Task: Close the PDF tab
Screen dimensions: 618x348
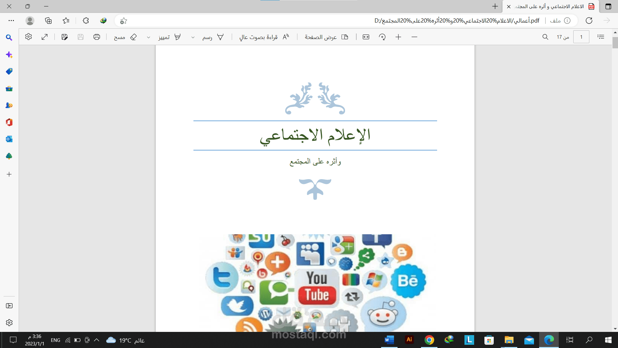Action: coord(509,6)
